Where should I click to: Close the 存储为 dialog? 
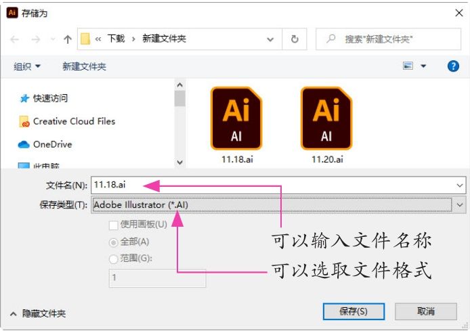tap(459, 13)
